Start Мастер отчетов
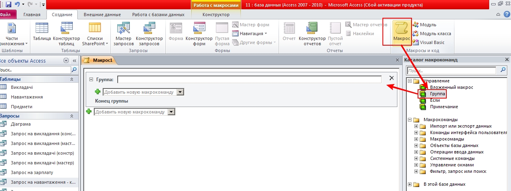The image size is (511, 191). click(366, 25)
